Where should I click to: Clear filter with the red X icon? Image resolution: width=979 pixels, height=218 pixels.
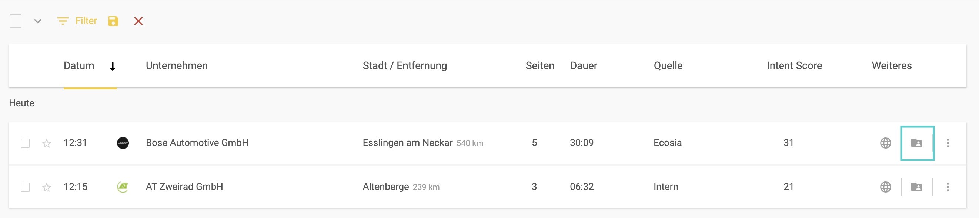click(138, 21)
